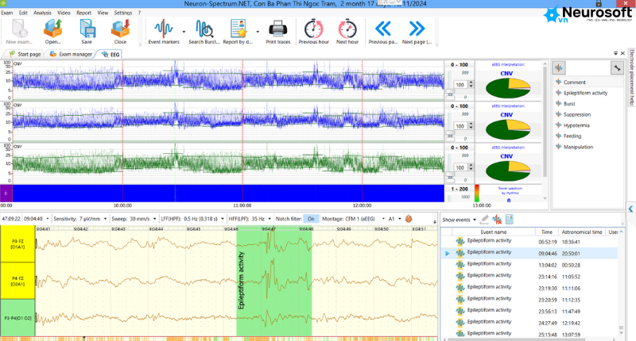Select the Manipulation event marker

click(x=578, y=148)
